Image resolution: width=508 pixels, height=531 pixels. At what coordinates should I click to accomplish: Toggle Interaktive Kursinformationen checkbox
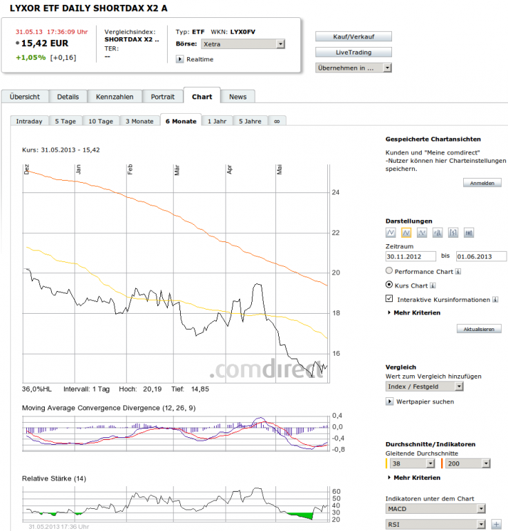pos(389,299)
